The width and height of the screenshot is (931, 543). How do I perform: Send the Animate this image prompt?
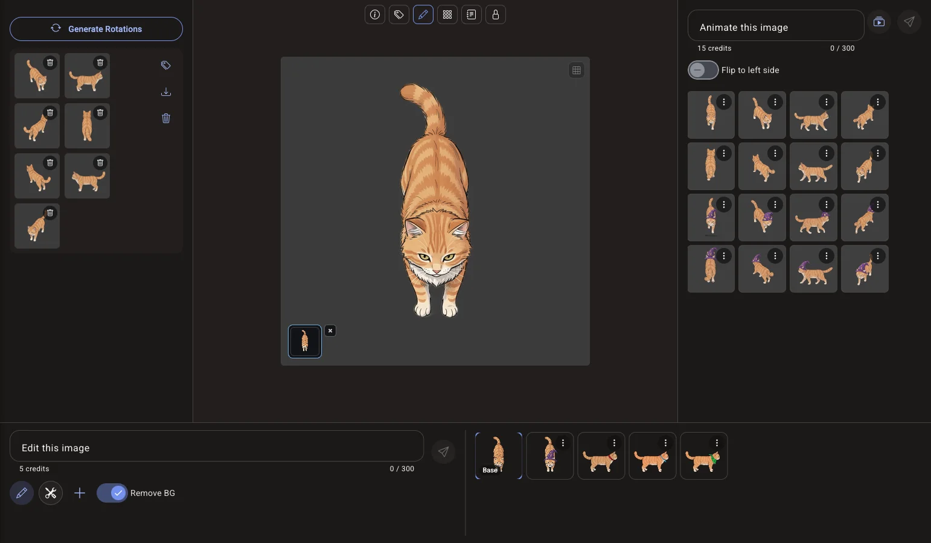909,22
